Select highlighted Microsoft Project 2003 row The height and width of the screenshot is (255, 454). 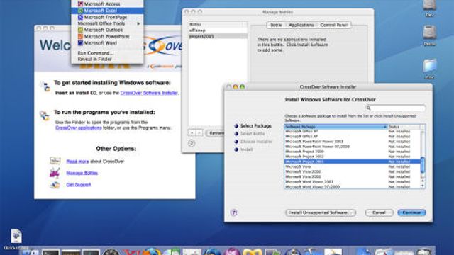pos(353,161)
